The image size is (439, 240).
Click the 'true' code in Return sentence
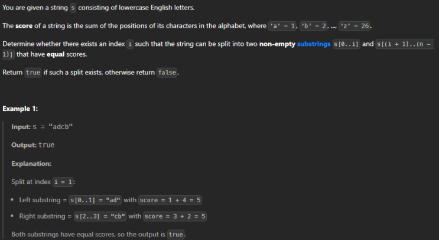(x=33, y=73)
